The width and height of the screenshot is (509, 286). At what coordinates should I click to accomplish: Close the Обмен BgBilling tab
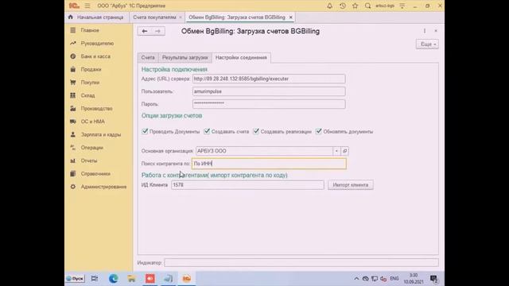tap(291, 17)
